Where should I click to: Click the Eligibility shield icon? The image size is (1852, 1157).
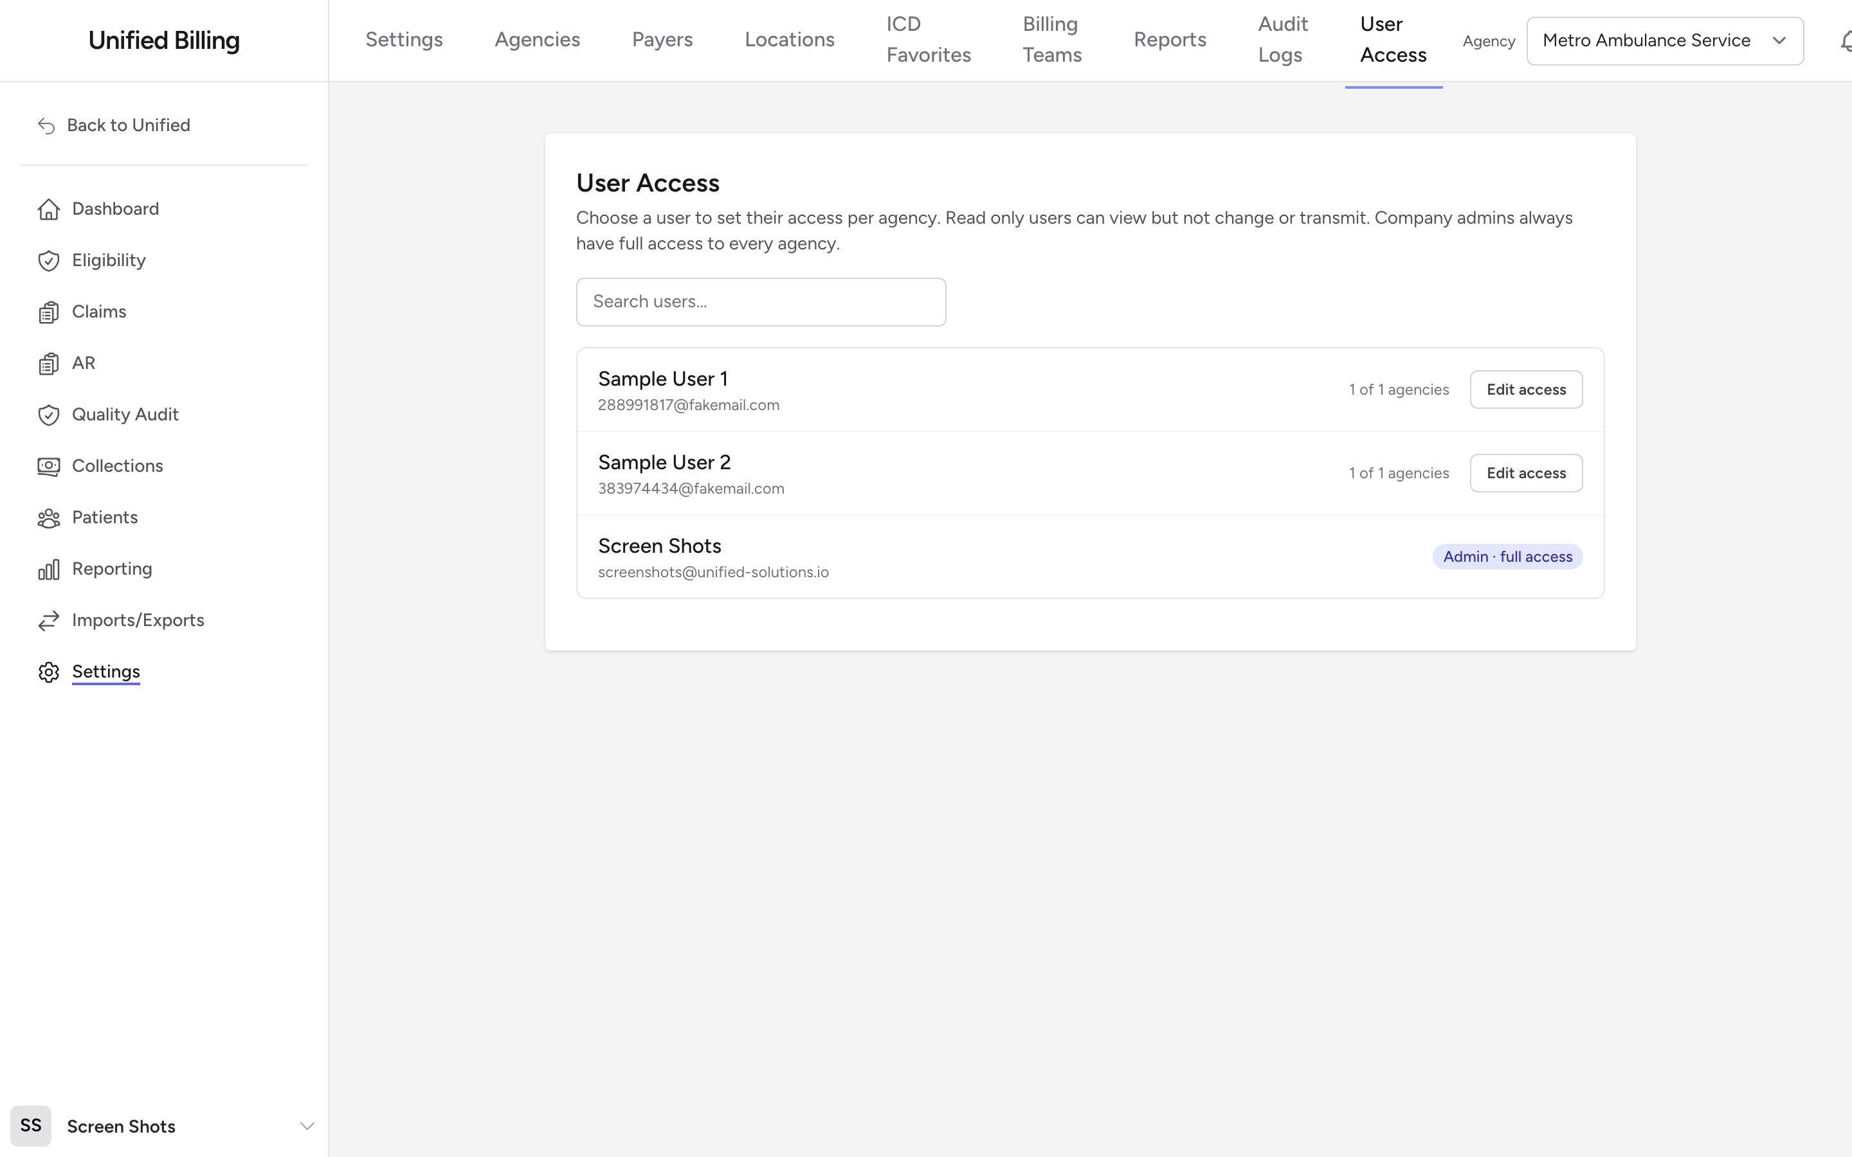tap(49, 261)
